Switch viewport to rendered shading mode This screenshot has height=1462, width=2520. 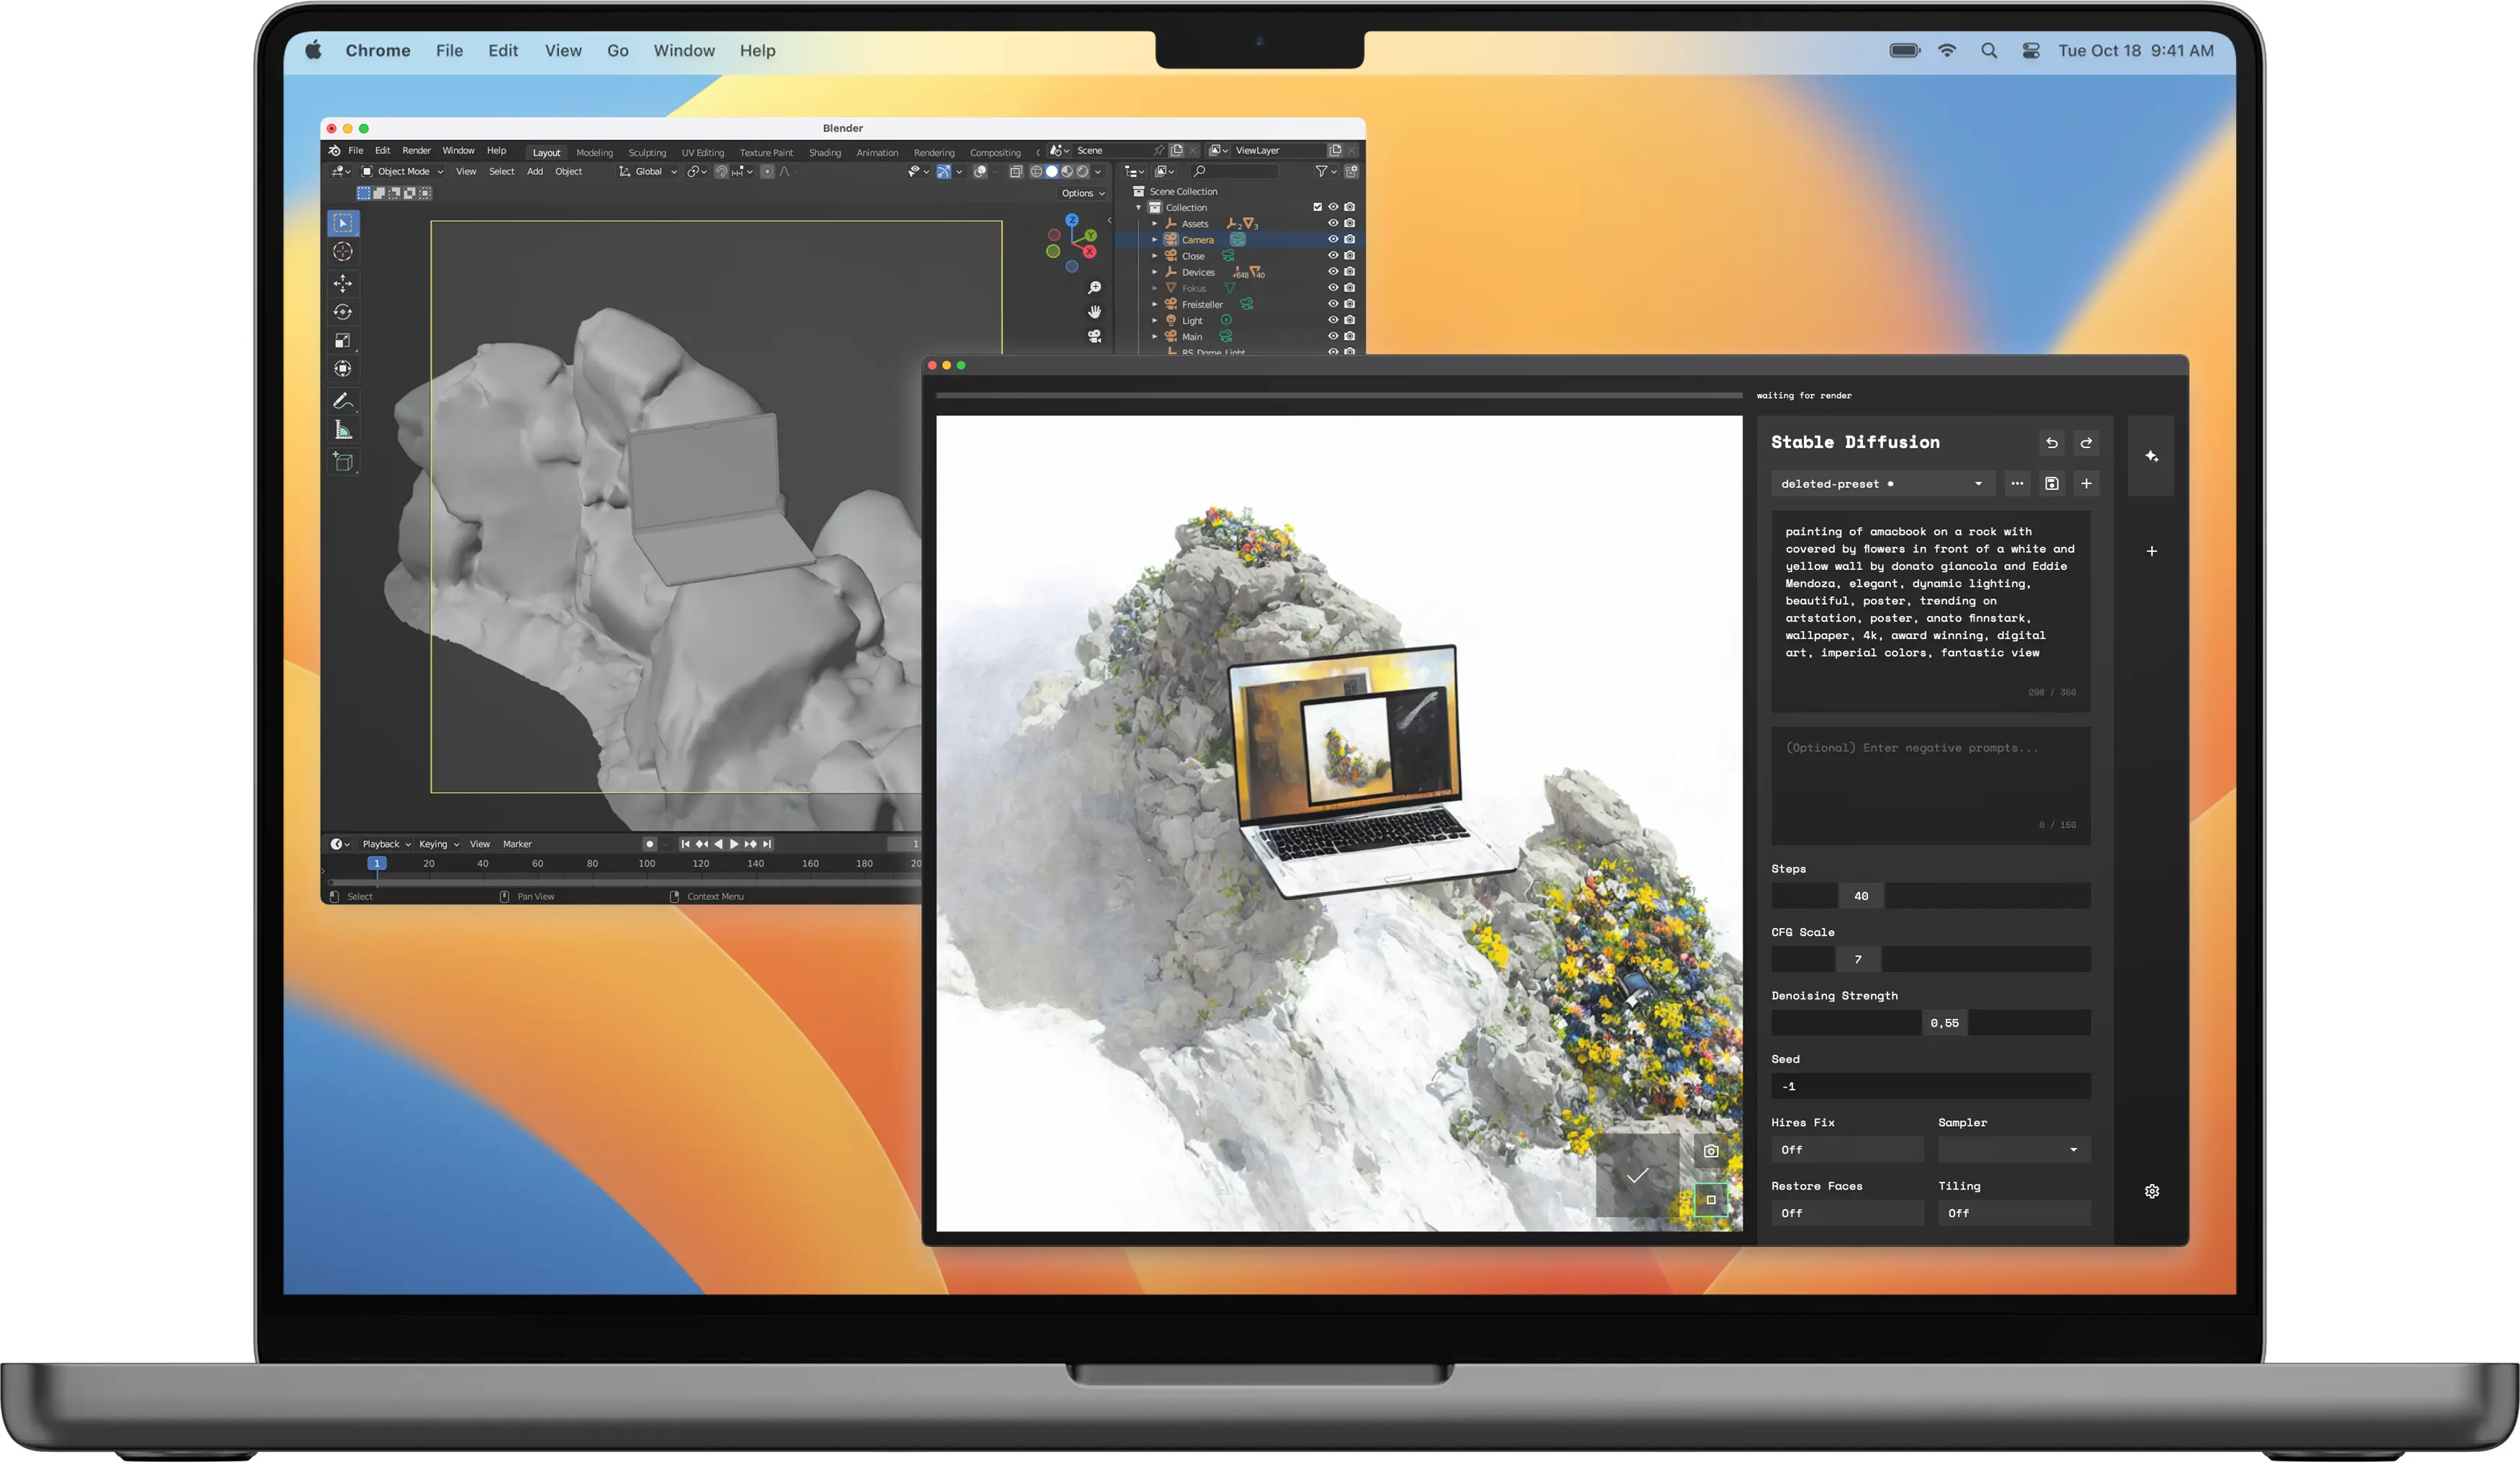(1082, 172)
